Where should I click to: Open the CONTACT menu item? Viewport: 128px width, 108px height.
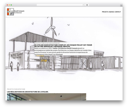pyautogui.click(x=118, y=12)
